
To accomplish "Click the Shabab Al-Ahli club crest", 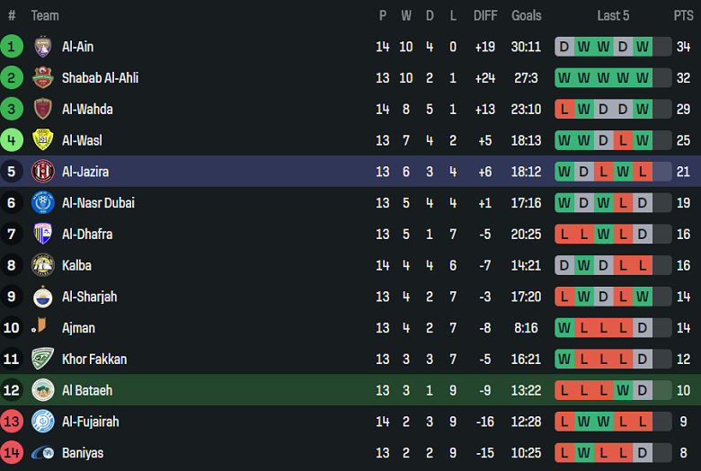I will (x=42, y=78).
